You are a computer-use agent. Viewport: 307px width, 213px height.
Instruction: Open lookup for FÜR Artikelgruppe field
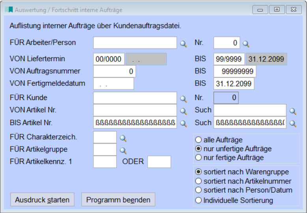(123, 151)
